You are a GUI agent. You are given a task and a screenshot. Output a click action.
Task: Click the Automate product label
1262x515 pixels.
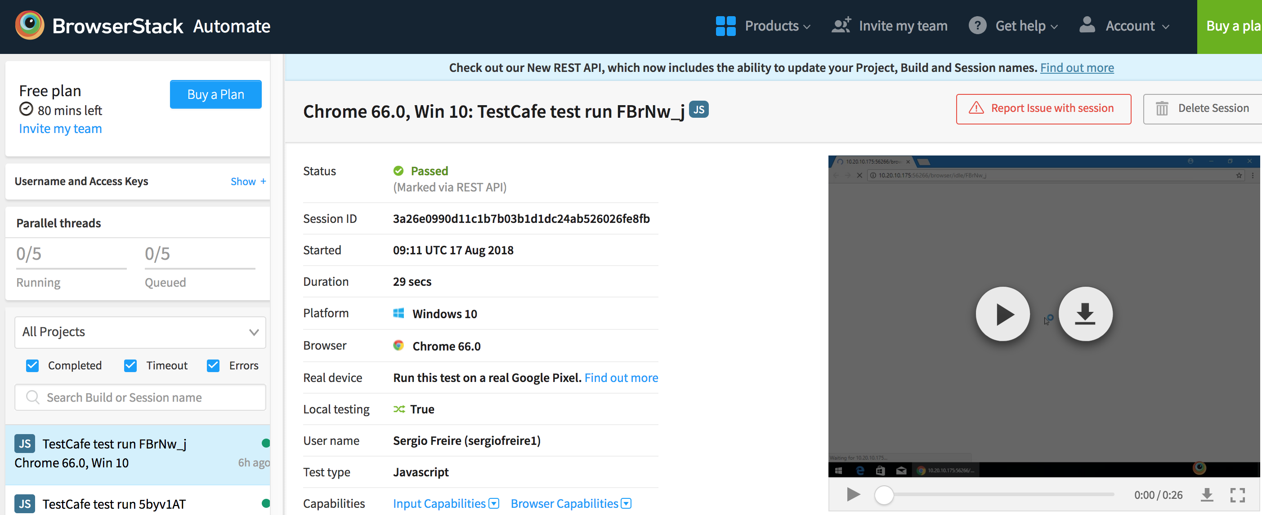coord(232,26)
